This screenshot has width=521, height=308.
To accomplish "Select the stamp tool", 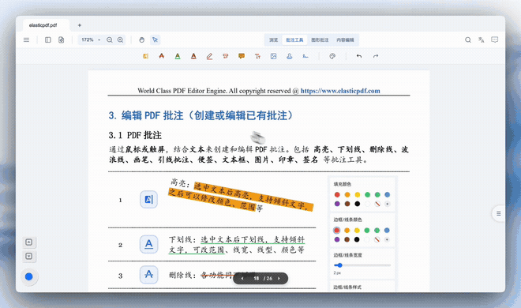I will coord(290,56).
